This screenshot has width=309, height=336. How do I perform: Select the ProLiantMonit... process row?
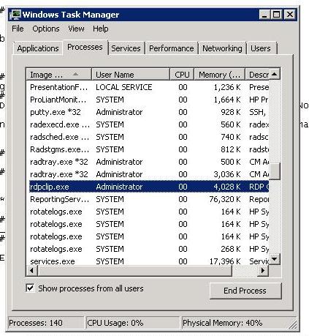[149, 100]
